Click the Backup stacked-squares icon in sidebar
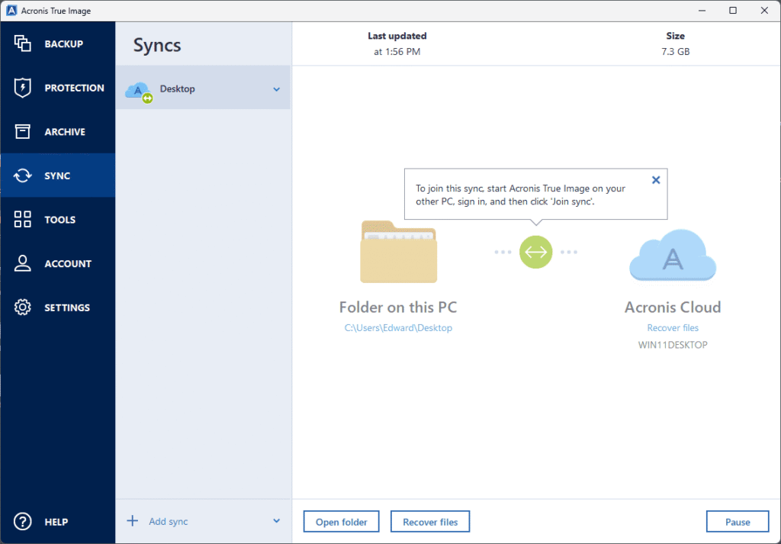Image resolution: width=781 pixels, height=544 pixels. click(22, 43)
